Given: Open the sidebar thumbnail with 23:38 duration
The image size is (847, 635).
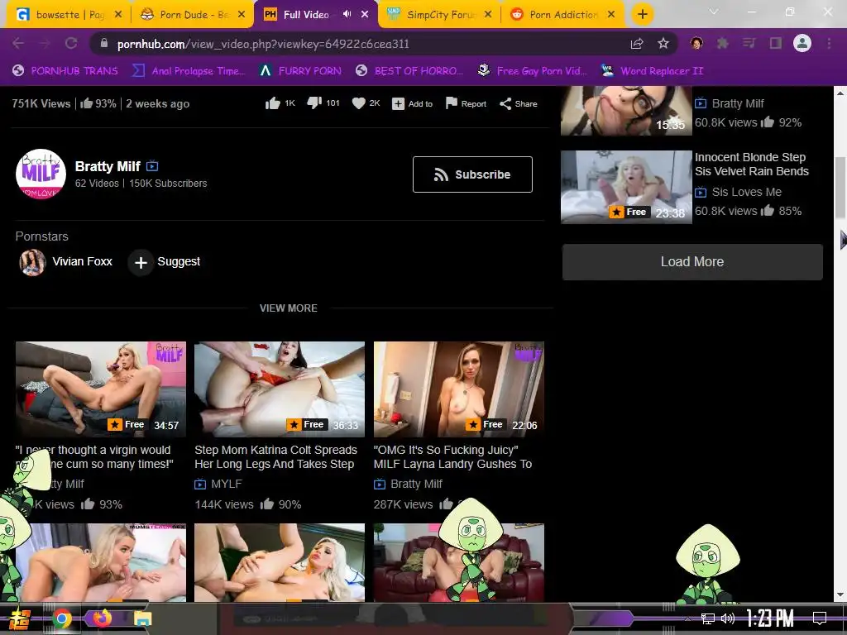Looking at the screenshot, I should (x=626, y=187).
